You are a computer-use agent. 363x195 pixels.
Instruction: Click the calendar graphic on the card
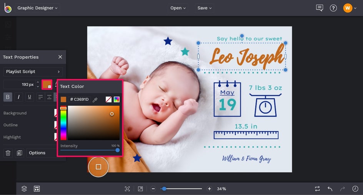pos(227,99)
